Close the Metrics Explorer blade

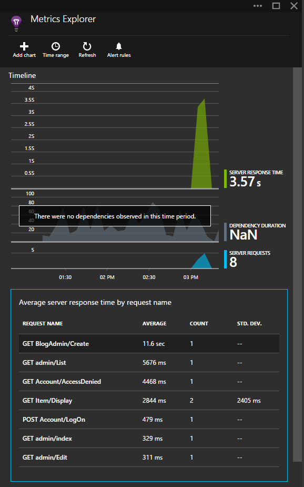click(x=294, y=6)
